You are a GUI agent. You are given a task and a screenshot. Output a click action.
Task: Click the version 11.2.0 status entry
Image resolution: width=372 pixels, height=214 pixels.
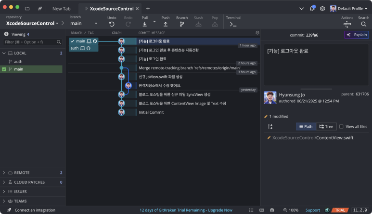360,210
